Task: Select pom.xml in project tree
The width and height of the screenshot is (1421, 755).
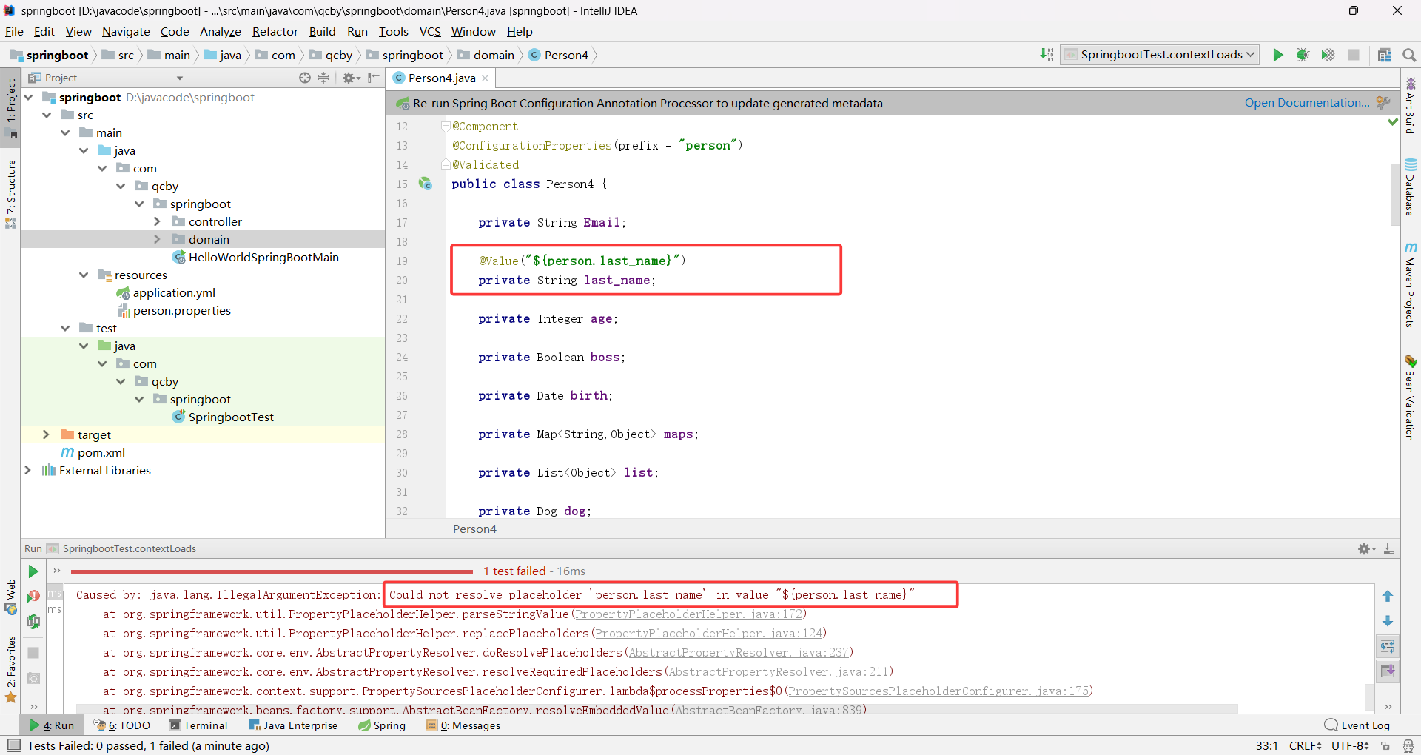Action: (x=101, y=452)
